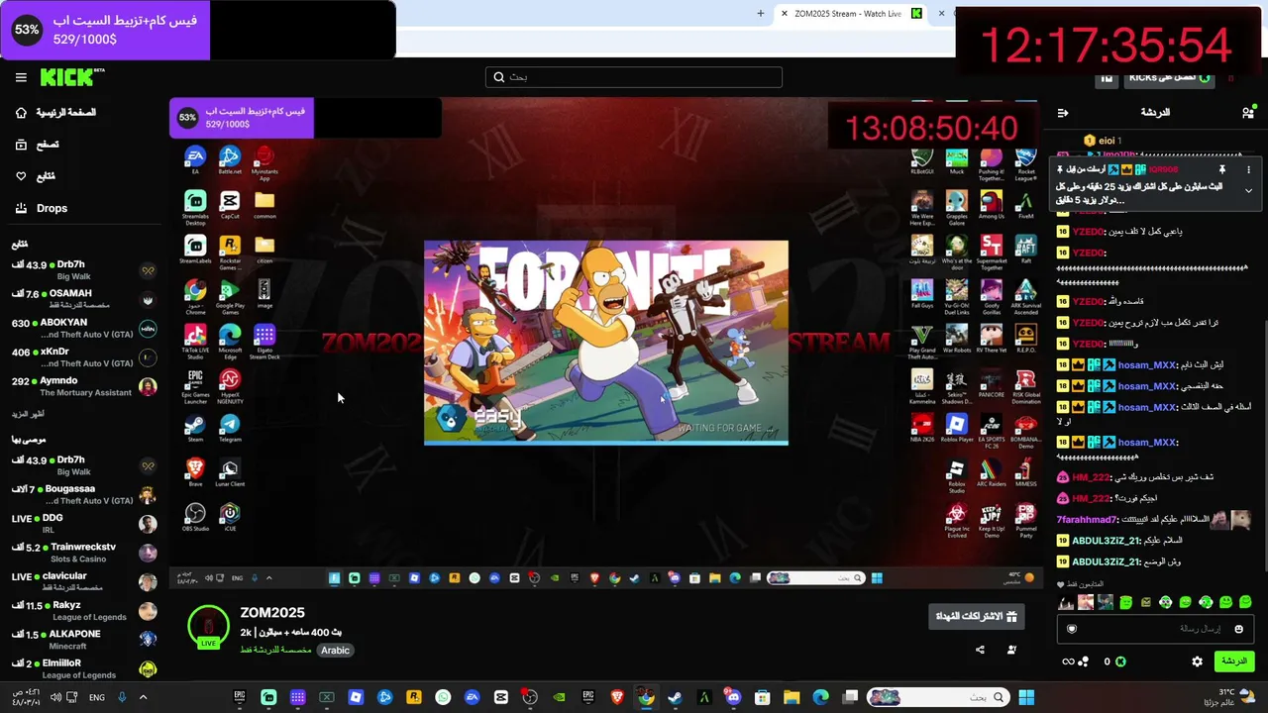The image size is (1268, 713).
Task: Unpin the pinned chat message
Action: pyautogui.click(x=1222, y=169)
